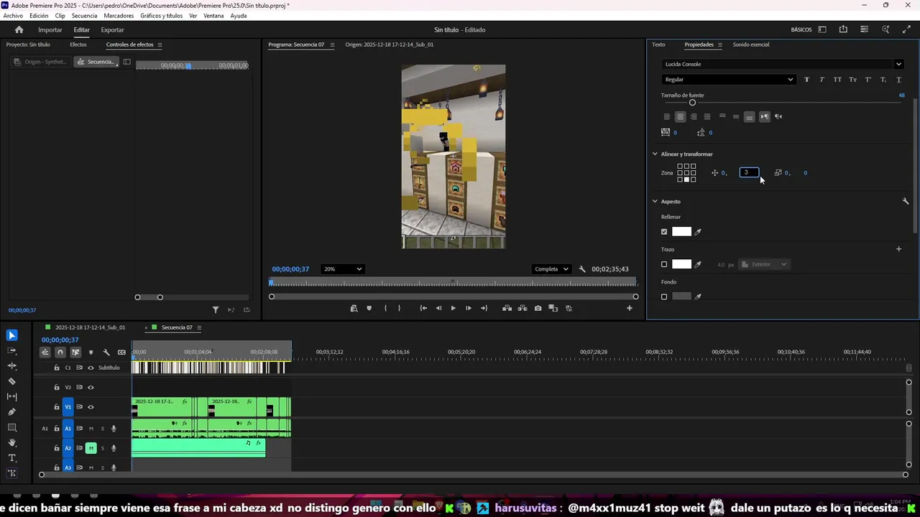Open Program Monitor settings wrench
The height and width of the screenshot is (517, 920).
click(582, 269)
